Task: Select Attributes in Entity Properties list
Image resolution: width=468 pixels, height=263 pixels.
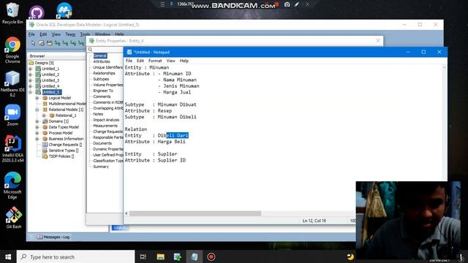Action: coord(102,61)
